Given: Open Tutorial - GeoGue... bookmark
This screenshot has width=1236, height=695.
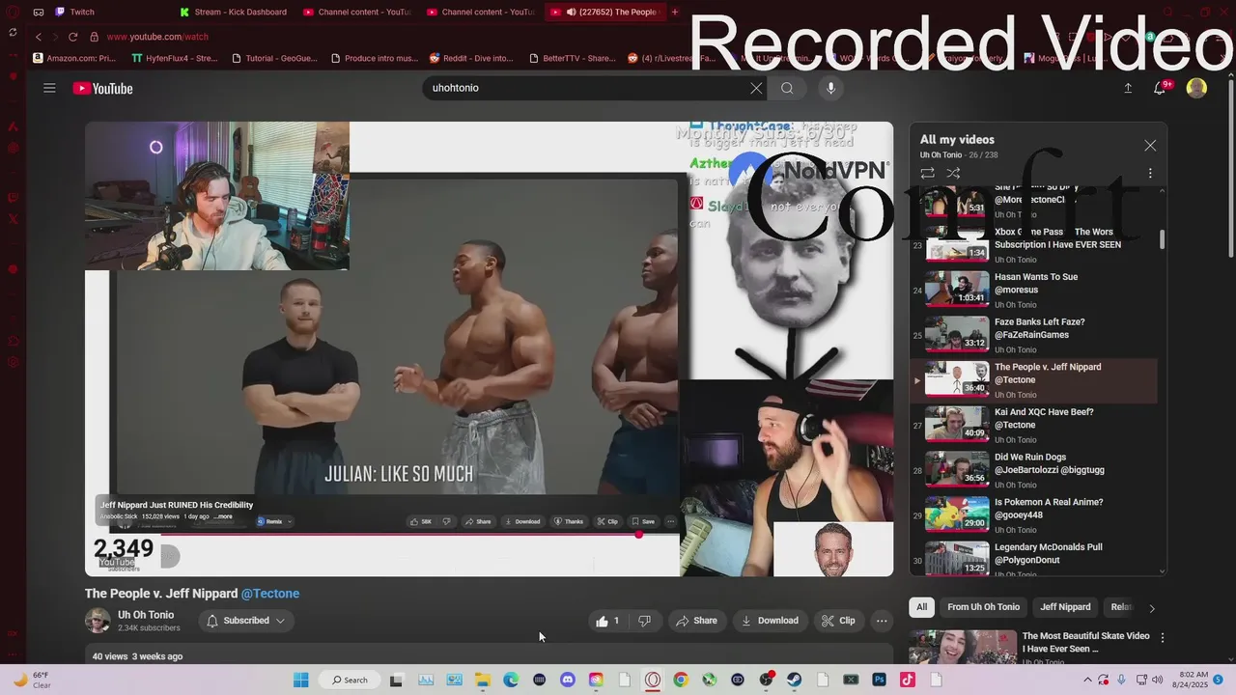Looking at the screenshot, I should tap(274, 58).
